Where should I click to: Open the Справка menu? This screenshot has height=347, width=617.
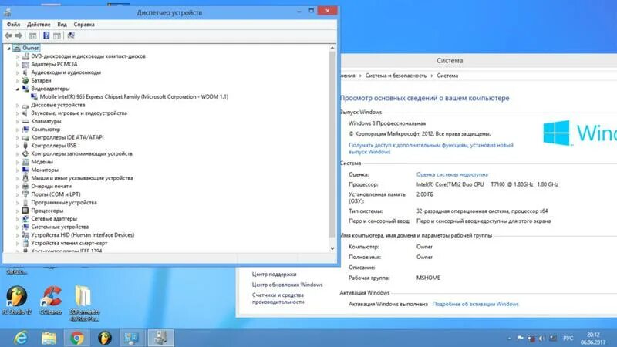(84, 25)
